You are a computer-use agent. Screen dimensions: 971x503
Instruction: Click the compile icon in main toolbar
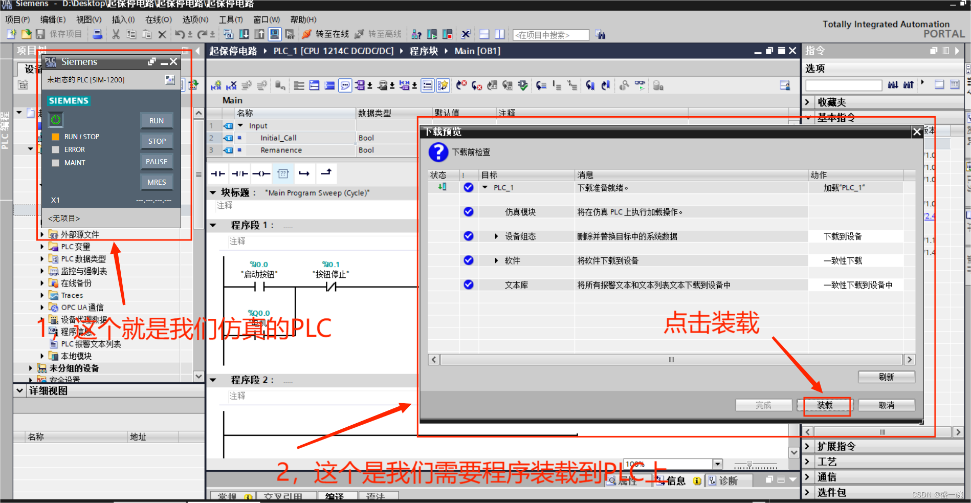(x=229, y=34)
